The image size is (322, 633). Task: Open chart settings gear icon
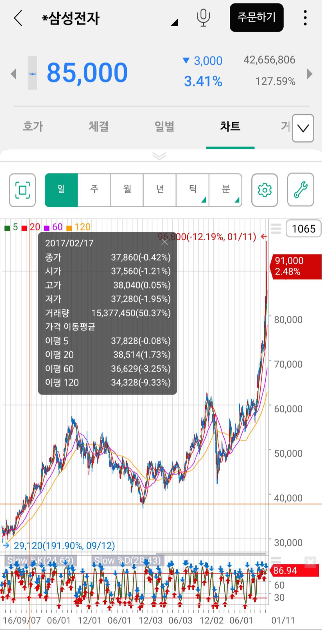click(265, 190)
